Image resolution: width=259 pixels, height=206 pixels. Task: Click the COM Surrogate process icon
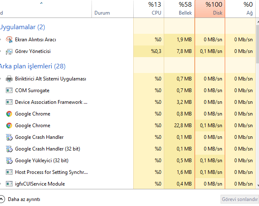(x=9, y=90)
